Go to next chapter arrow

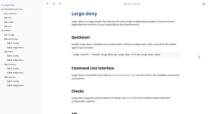point(199,57)
